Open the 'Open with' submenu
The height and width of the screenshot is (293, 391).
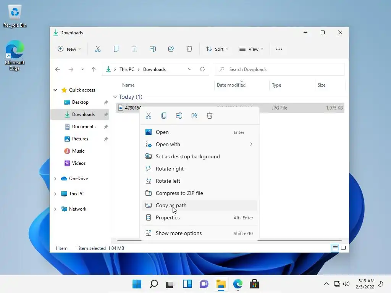click(x=199, y=144)
